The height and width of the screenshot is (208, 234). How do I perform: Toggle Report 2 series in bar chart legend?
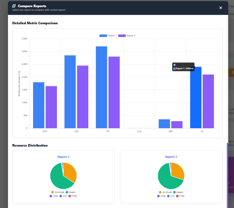coord(127,36)
